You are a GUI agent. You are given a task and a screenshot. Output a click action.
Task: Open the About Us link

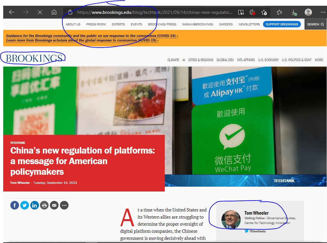pos(73,24)
